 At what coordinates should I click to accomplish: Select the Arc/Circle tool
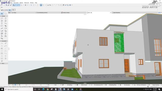tap(2, 51)
